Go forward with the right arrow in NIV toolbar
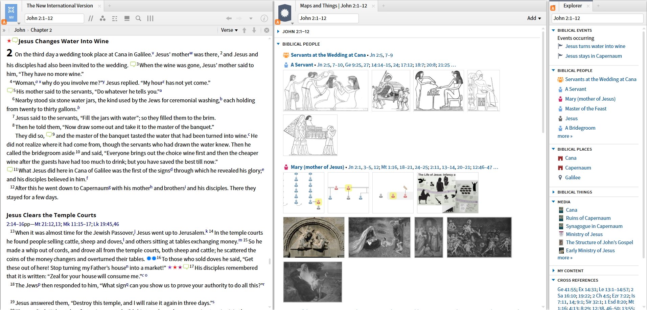647x310 pixels. pyautogui.click(x=239, y=19)
